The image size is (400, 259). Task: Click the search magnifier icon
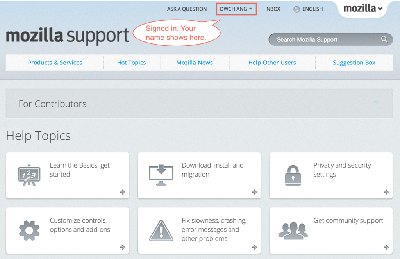[384, 39]
